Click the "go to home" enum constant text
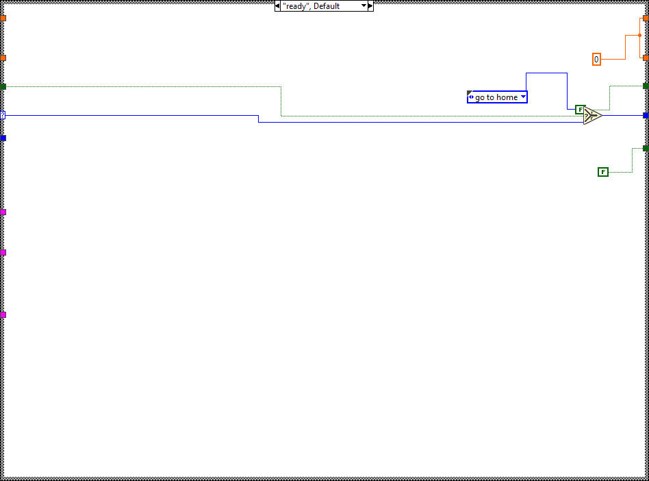The height and width of the screenshot is (481, 649). 496,97
